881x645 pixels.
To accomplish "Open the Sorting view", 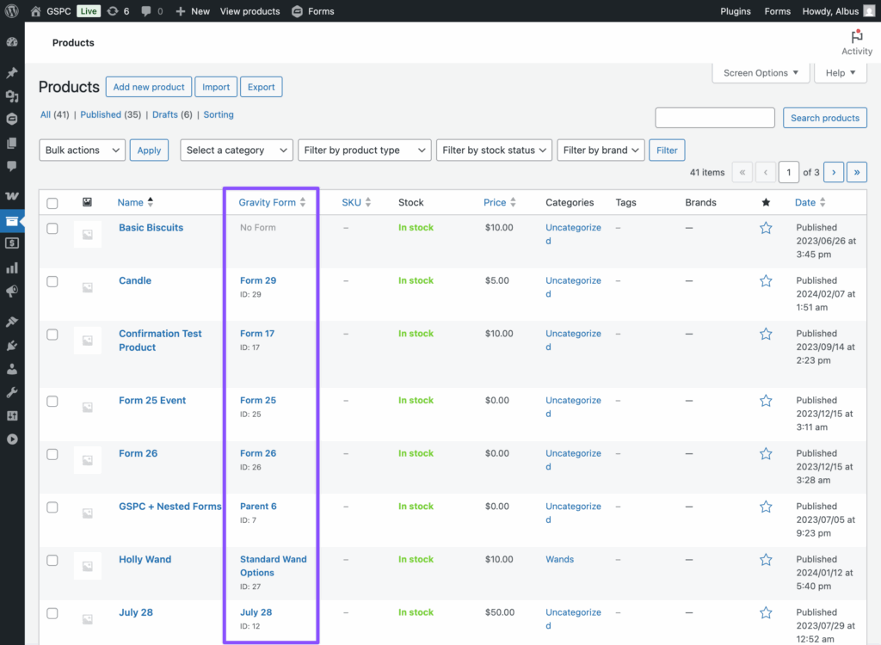I will point(219,114).
